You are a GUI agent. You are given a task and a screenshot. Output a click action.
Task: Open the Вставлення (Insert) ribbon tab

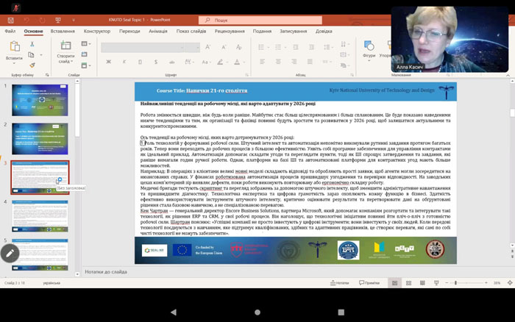click(x=63, y=31)
